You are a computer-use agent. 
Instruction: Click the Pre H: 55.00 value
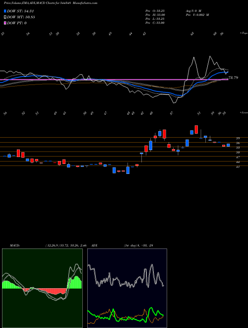click(155, 15)
